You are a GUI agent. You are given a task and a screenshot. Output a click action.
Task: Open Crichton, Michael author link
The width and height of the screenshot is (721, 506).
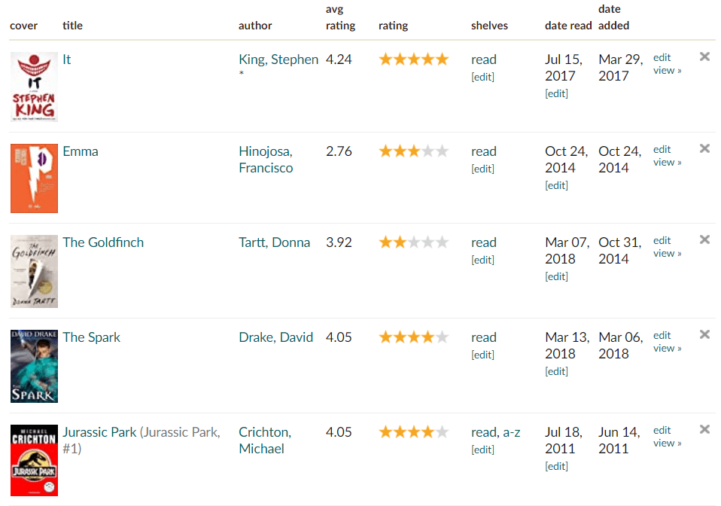coord(265,440)
